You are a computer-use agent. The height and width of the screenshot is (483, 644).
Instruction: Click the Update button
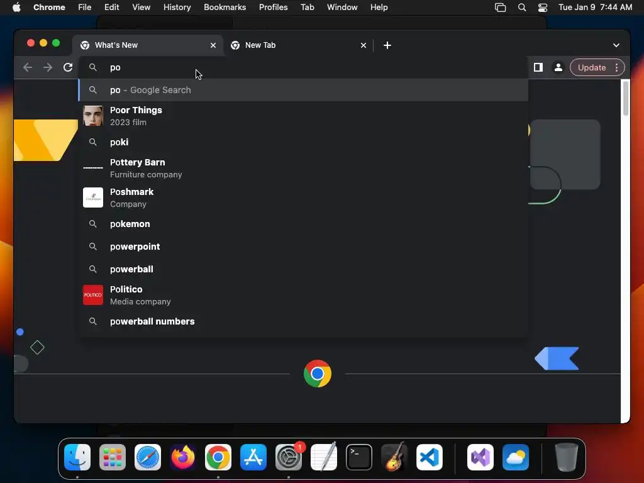pos(592,67)
